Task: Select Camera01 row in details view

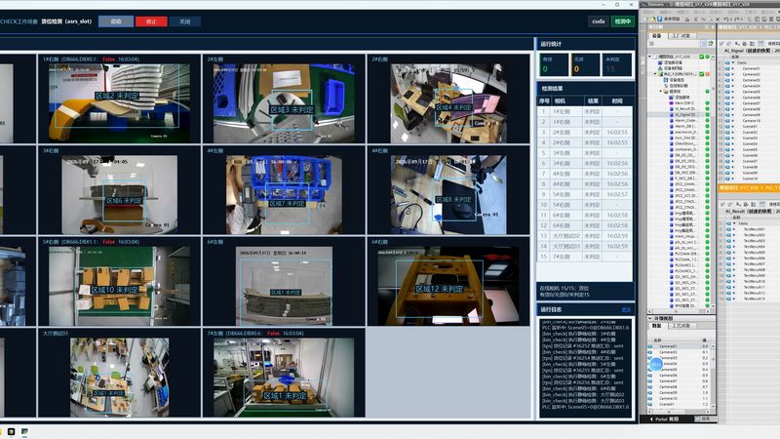Action: click(681, 346)
